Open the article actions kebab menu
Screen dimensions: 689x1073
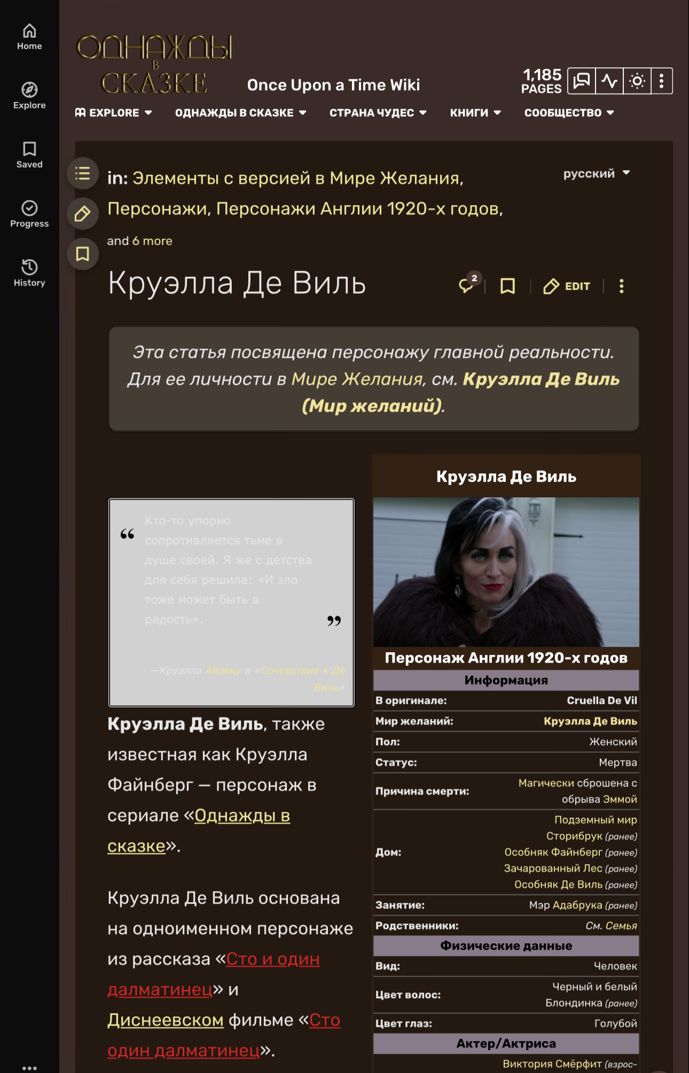(621, 286)
